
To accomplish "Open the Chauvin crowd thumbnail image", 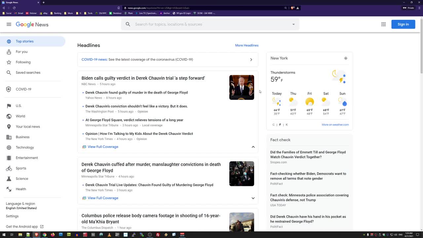I will tap(242, 174).
